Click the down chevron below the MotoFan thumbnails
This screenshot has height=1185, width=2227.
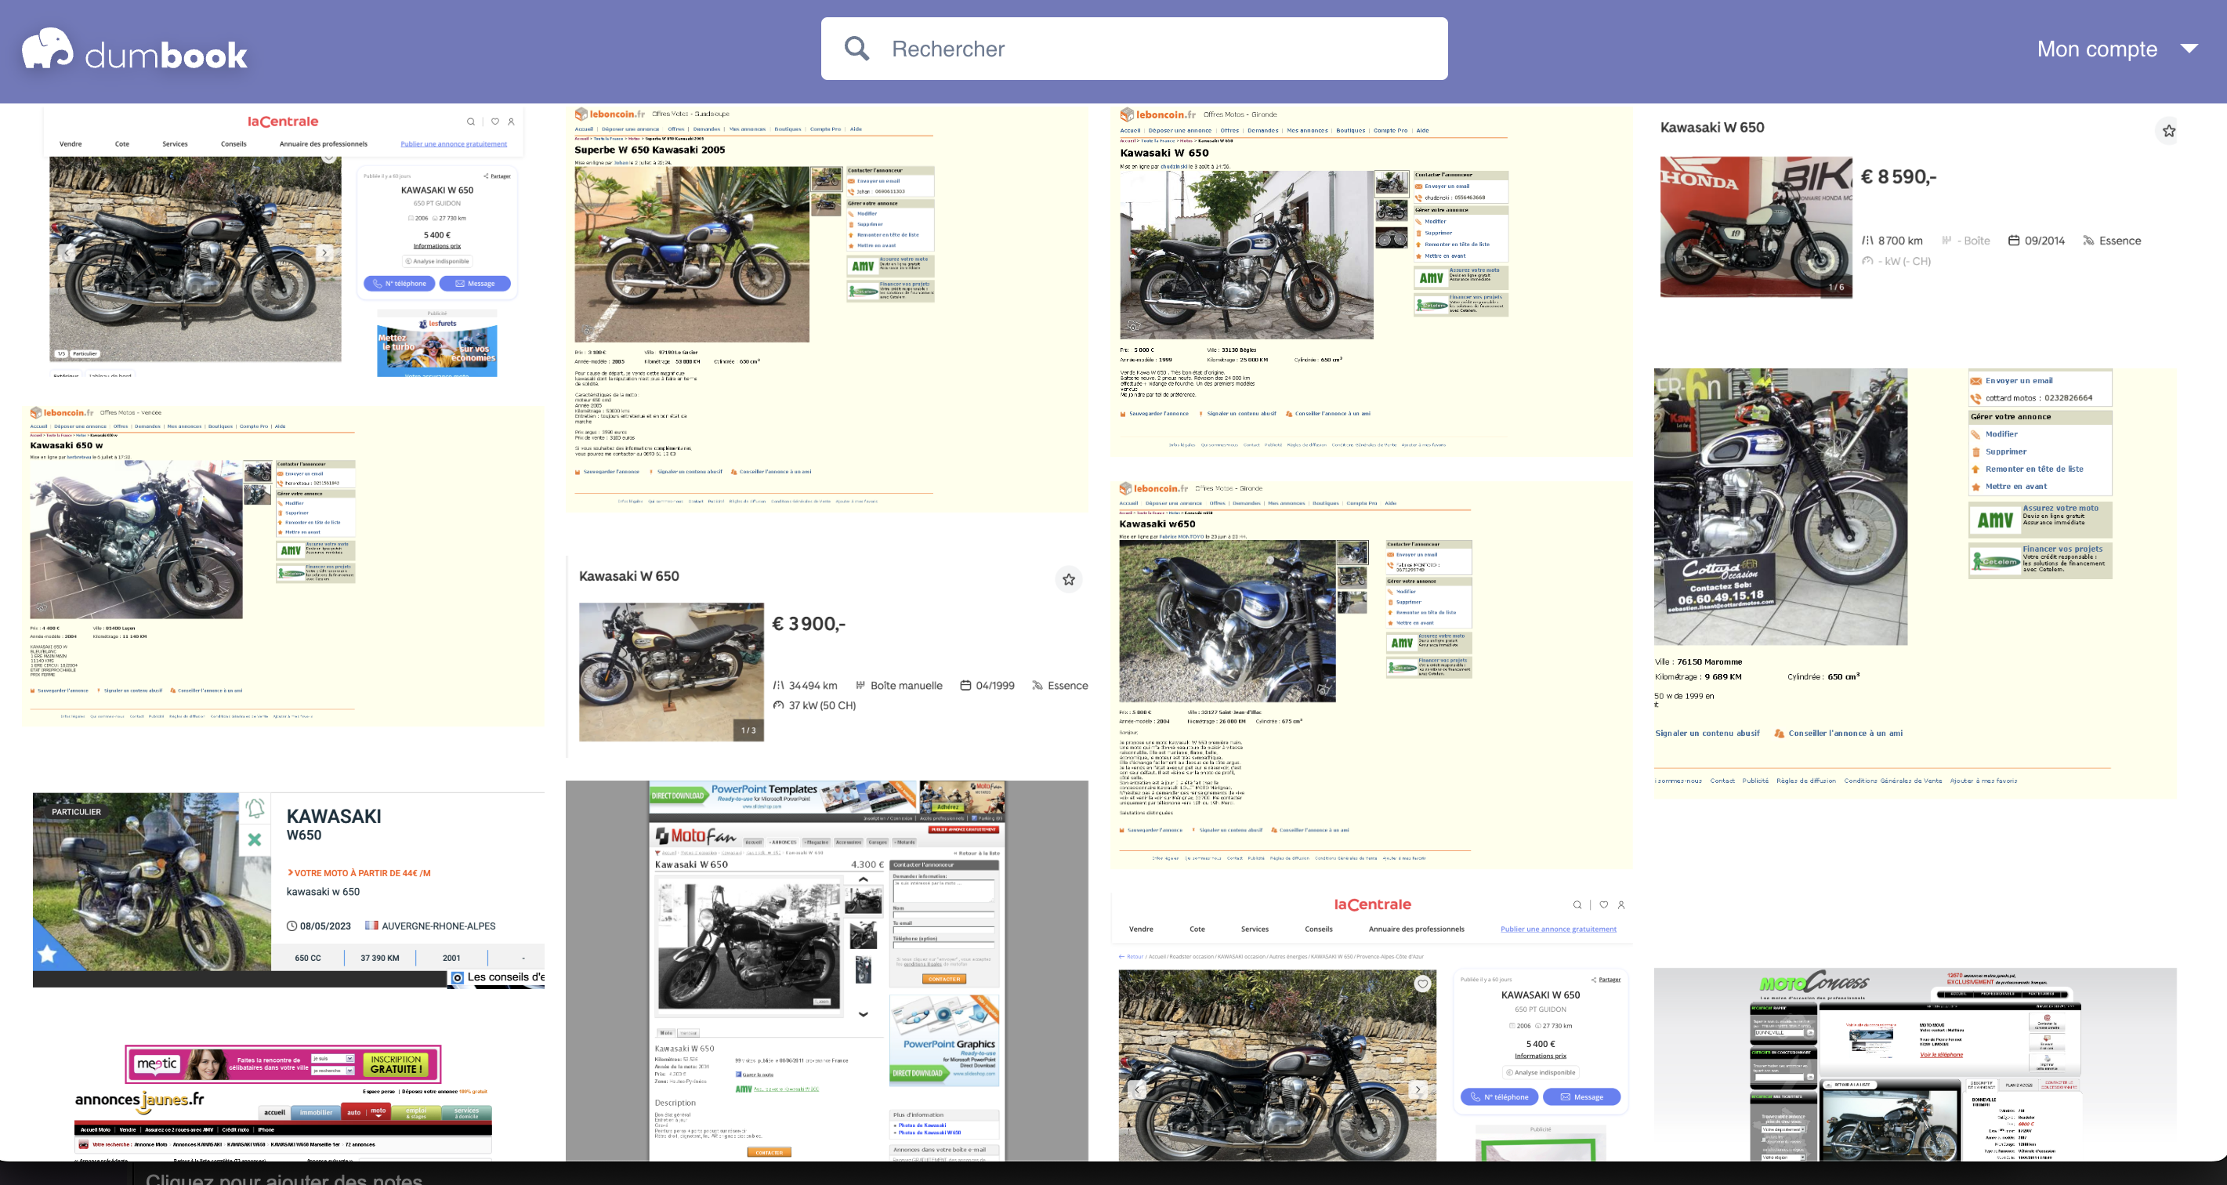(863, 1013)
